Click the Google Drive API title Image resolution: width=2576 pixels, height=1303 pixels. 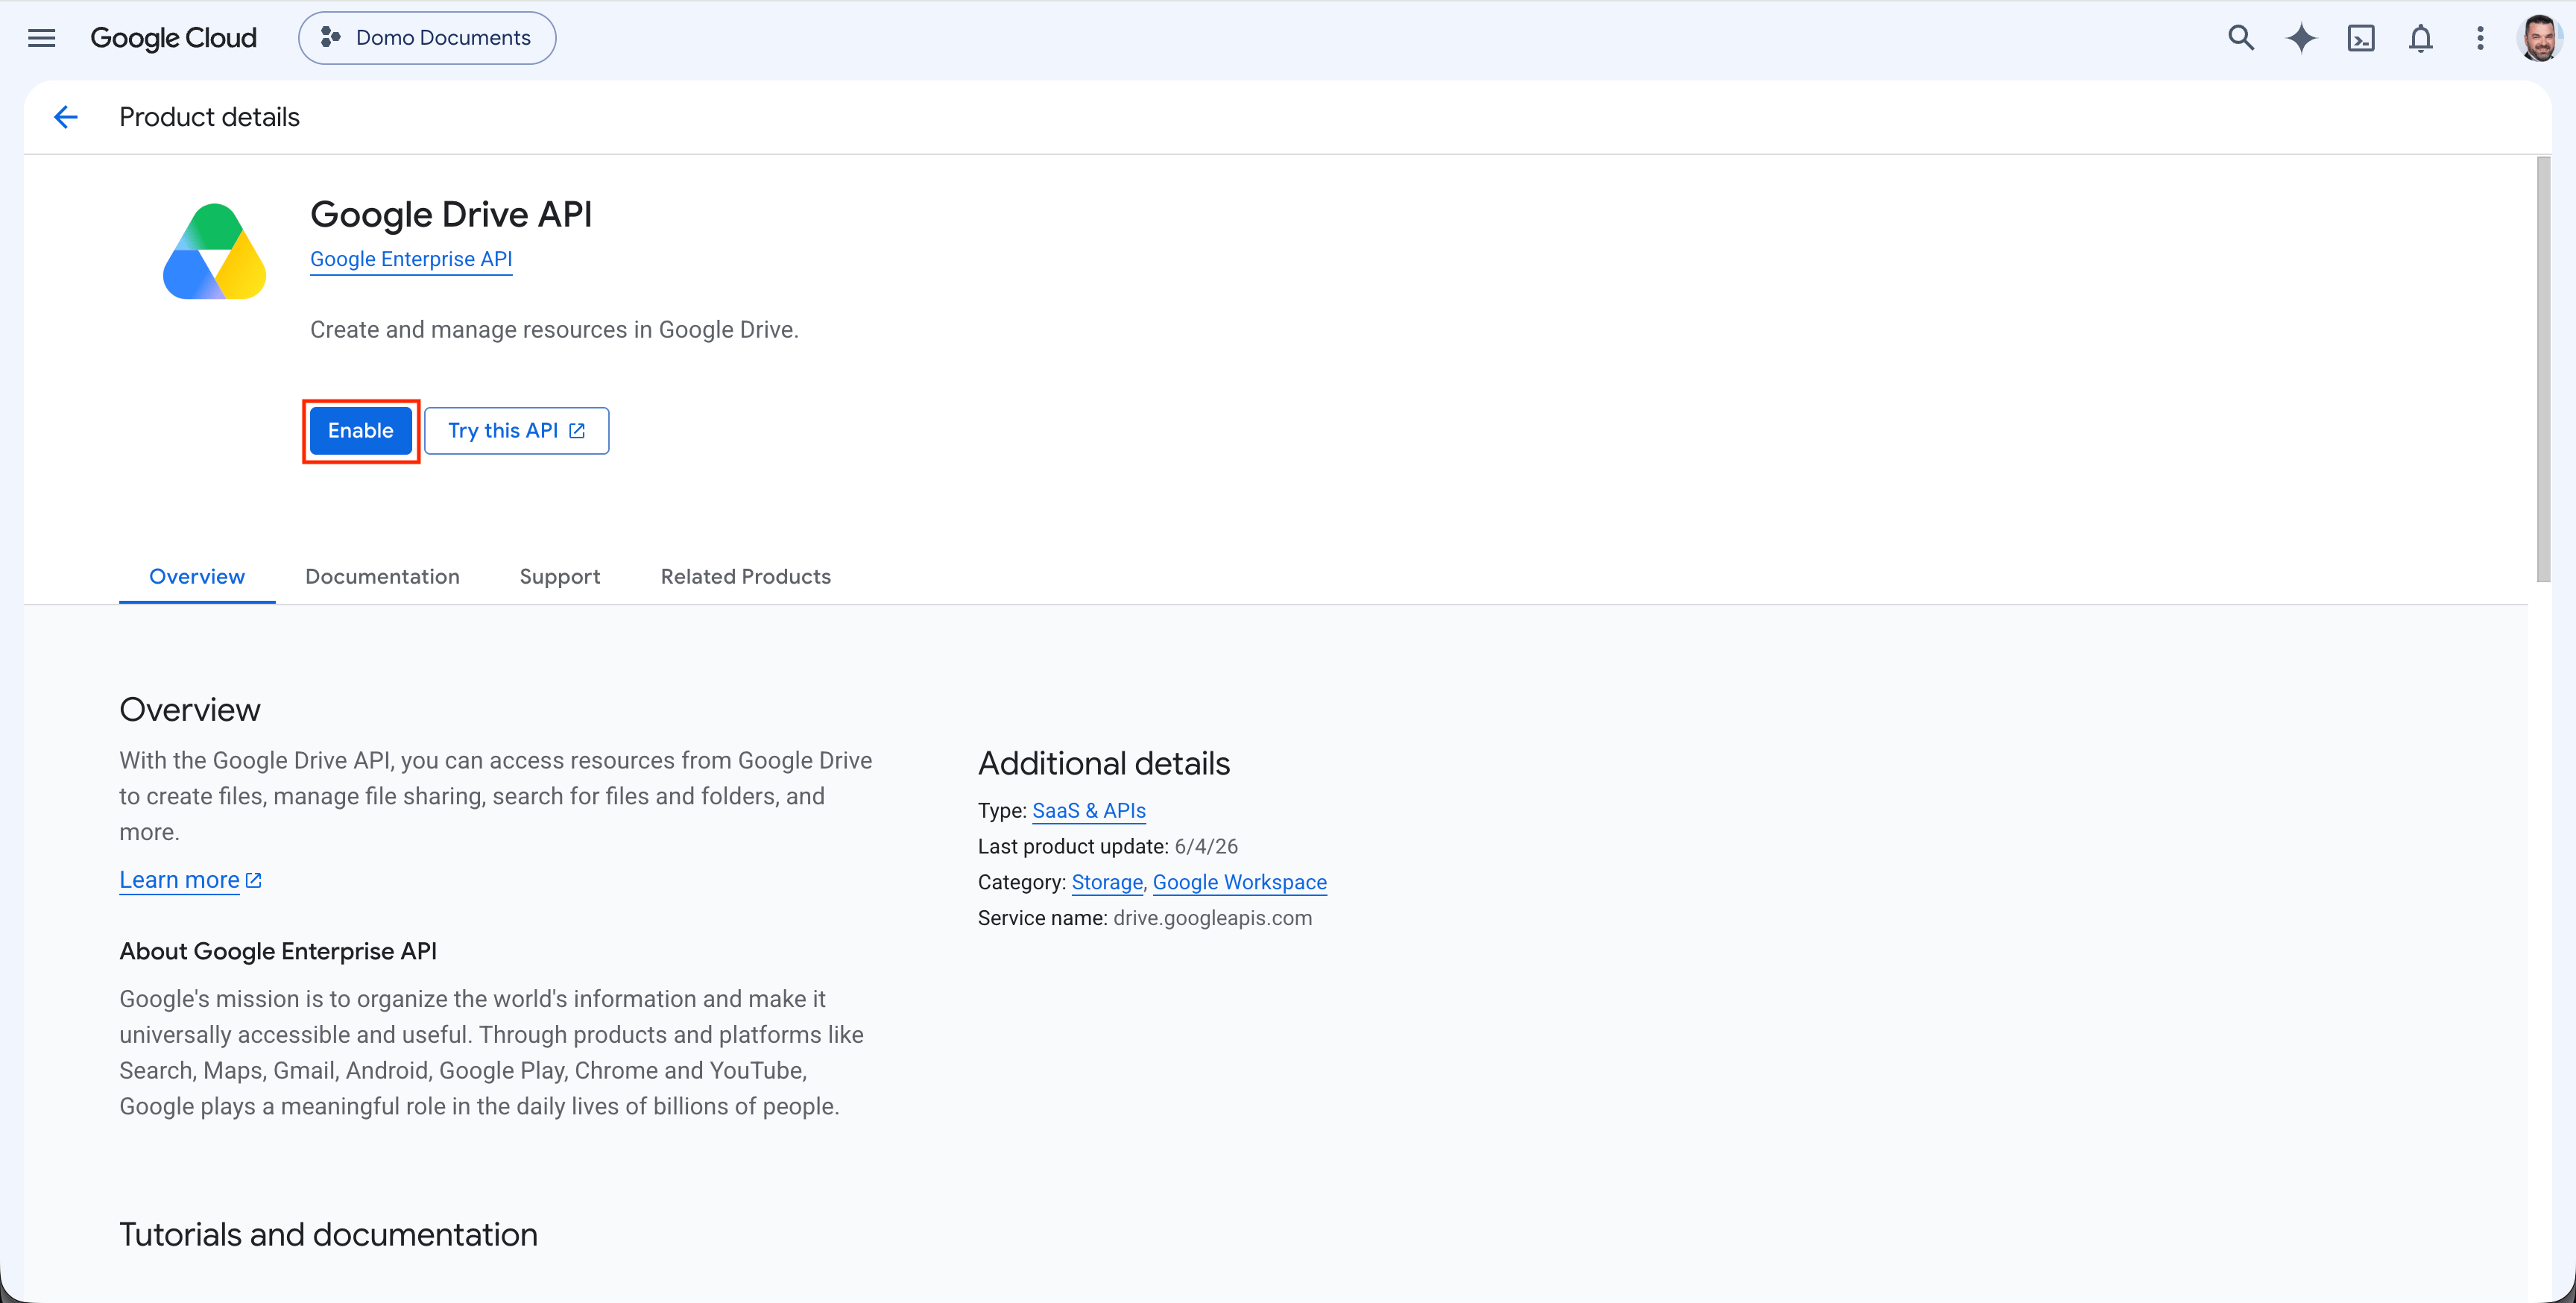(x=451, y=214)
